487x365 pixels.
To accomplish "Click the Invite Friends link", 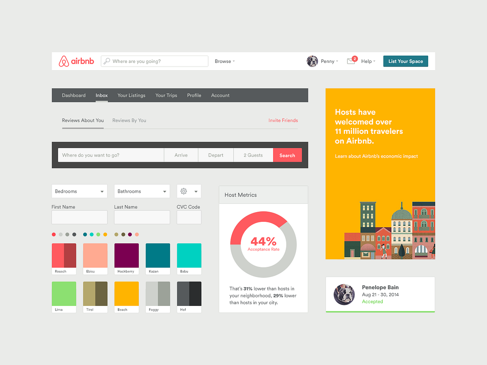I will point(283,120).
